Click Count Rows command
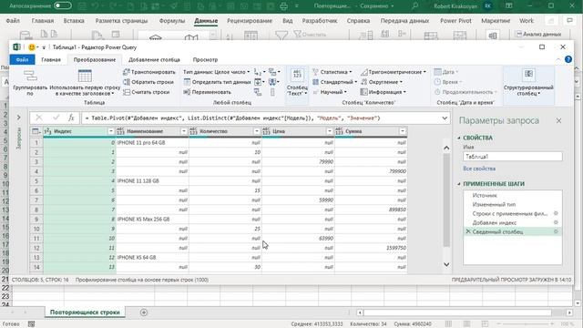583x328 pixels. point(146,92)
